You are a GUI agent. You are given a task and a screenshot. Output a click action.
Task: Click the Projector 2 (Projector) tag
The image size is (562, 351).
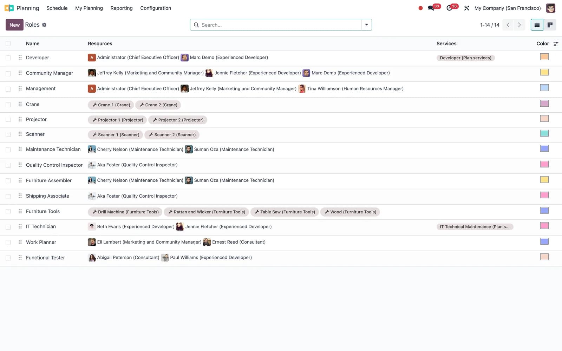pos(178,120)
